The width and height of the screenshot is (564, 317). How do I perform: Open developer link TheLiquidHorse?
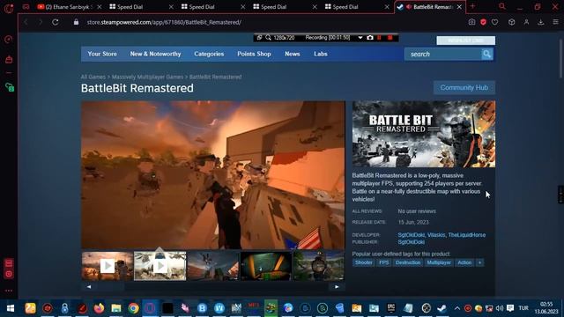click(467, 235)
